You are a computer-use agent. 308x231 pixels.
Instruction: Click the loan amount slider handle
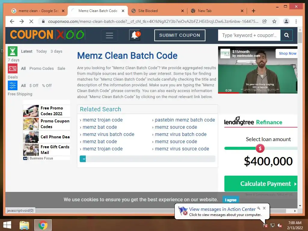260,149
